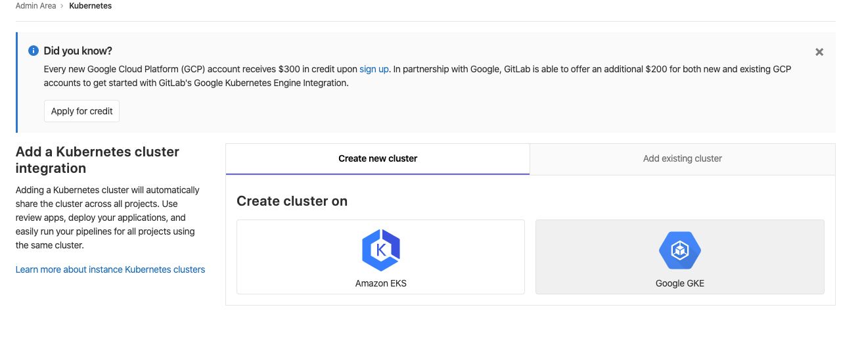Open the Add existing cluster tab
Screen dimensions: 862x345
point(682,158)
